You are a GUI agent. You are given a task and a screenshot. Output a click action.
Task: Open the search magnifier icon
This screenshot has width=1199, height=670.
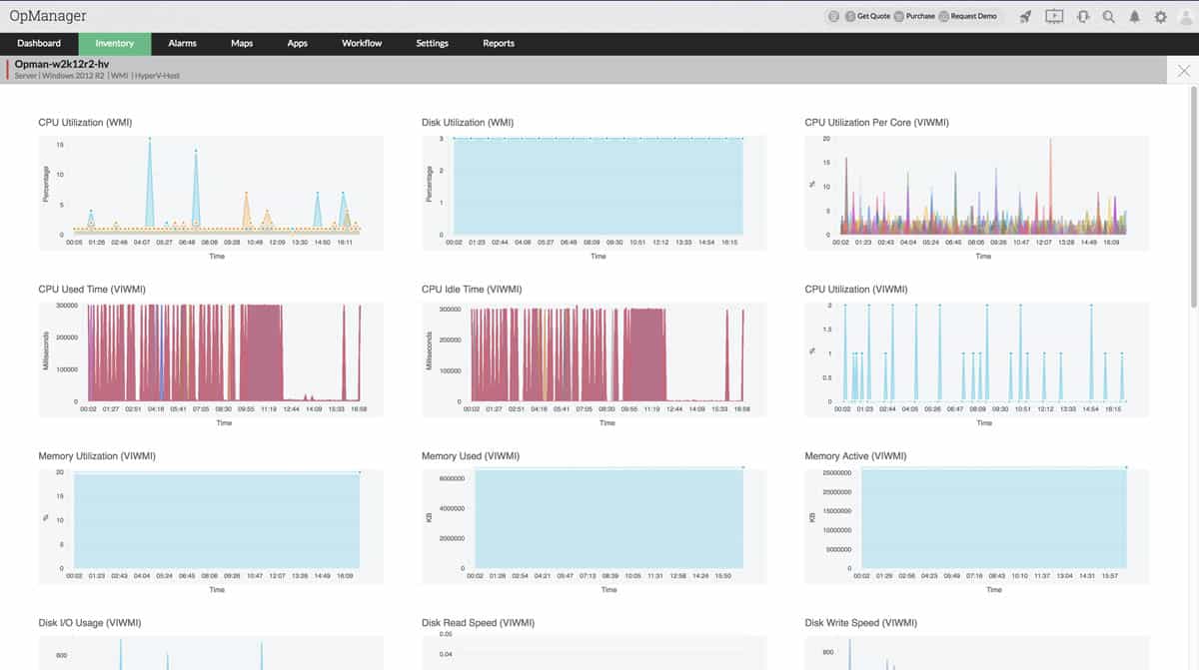[1108, 17]
